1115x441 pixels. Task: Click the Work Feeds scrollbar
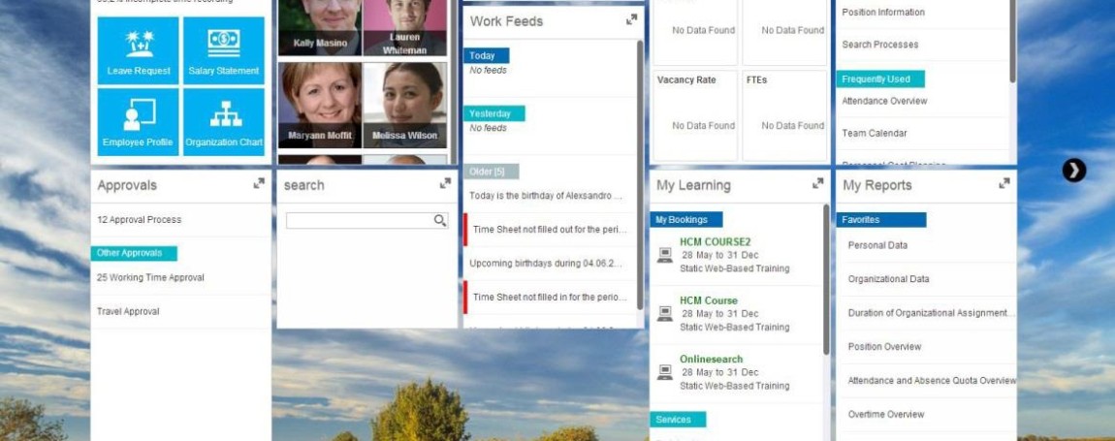pyautogui.click(x=640, y=175)
